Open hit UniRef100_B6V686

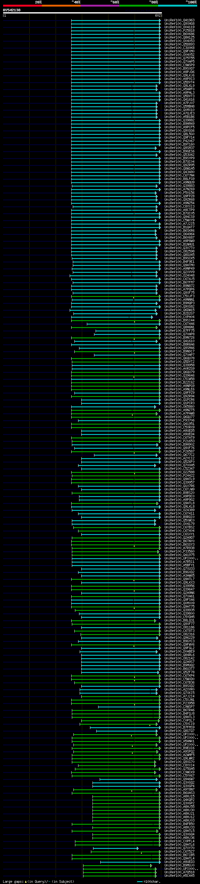click(x=179, y=34)
